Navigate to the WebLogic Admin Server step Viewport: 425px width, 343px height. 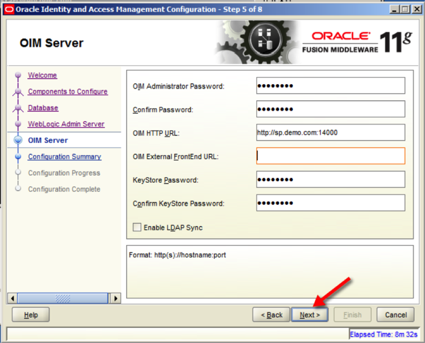(67, 124)
